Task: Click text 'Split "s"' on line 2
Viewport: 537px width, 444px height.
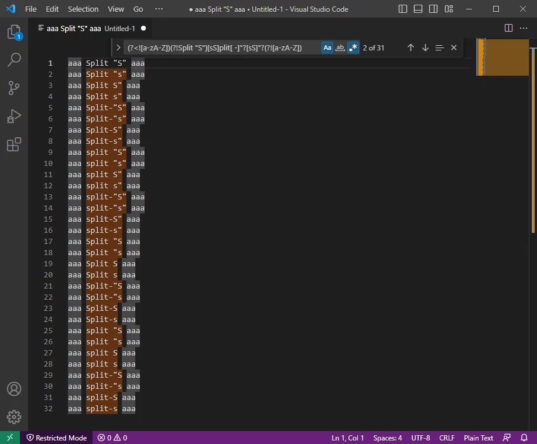Action: (x=106, y=74)
